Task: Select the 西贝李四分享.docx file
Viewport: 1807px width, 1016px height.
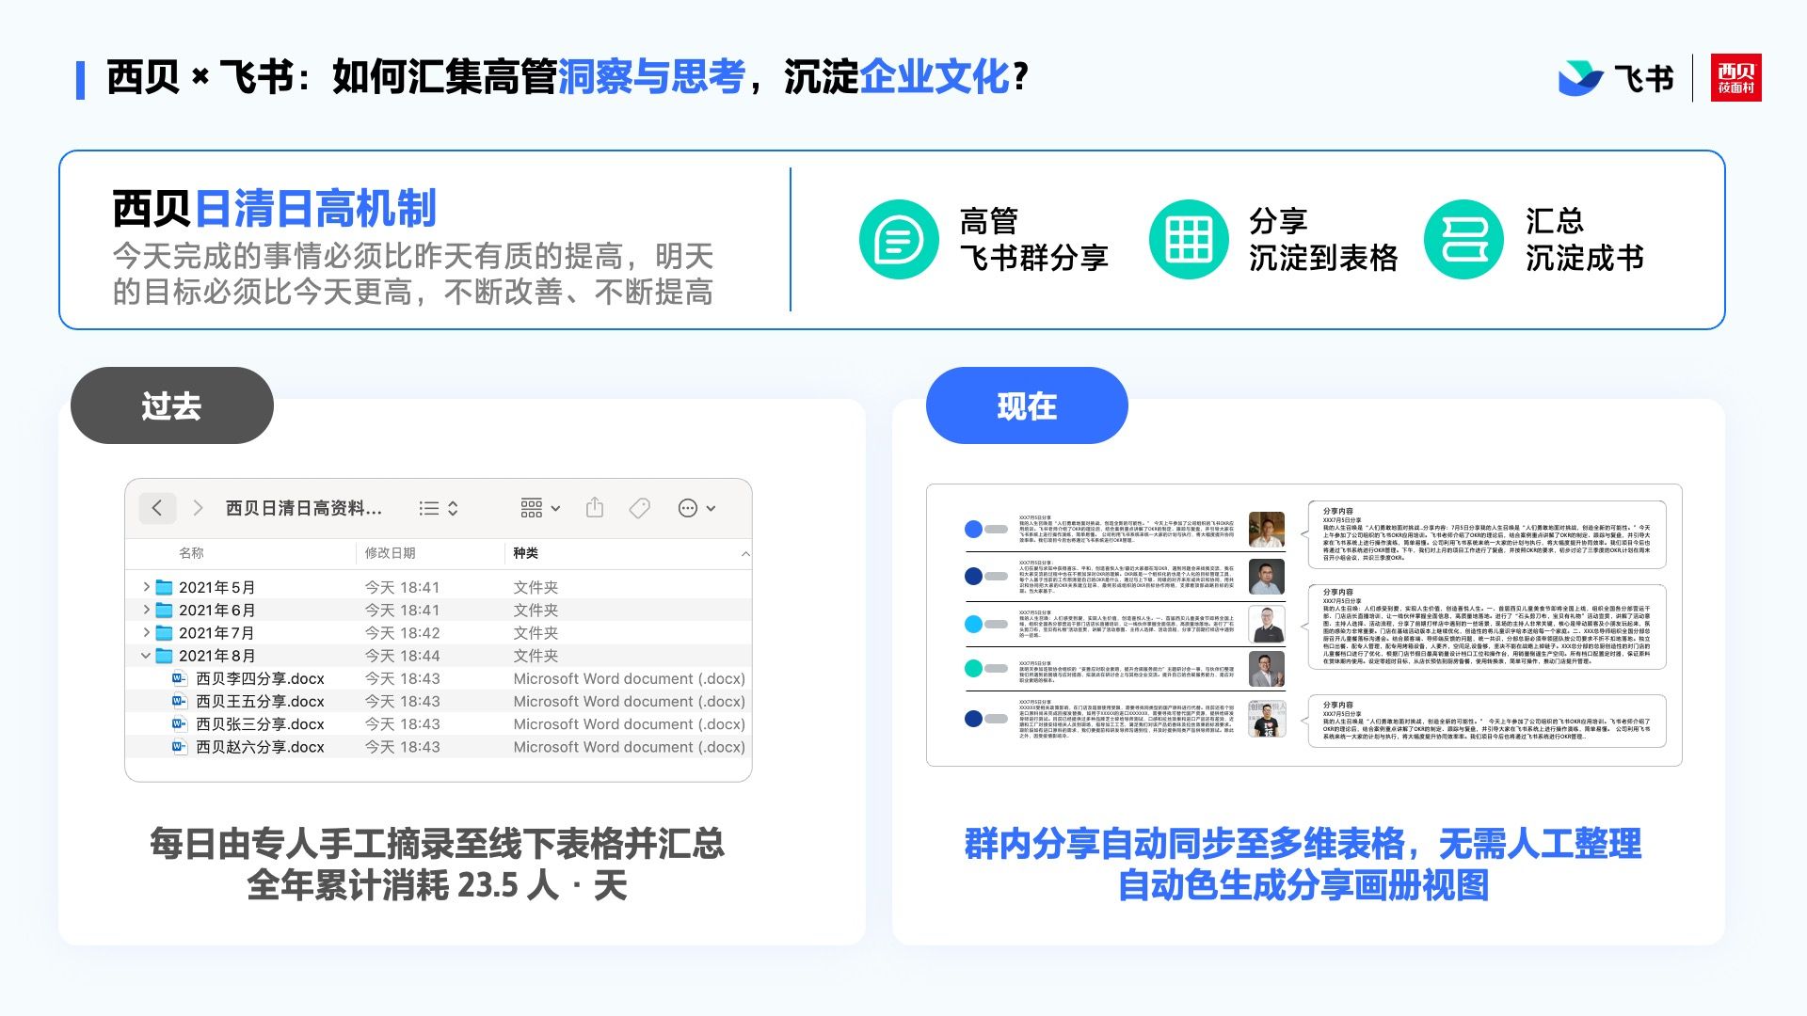Action: click(x=439, y=678)
